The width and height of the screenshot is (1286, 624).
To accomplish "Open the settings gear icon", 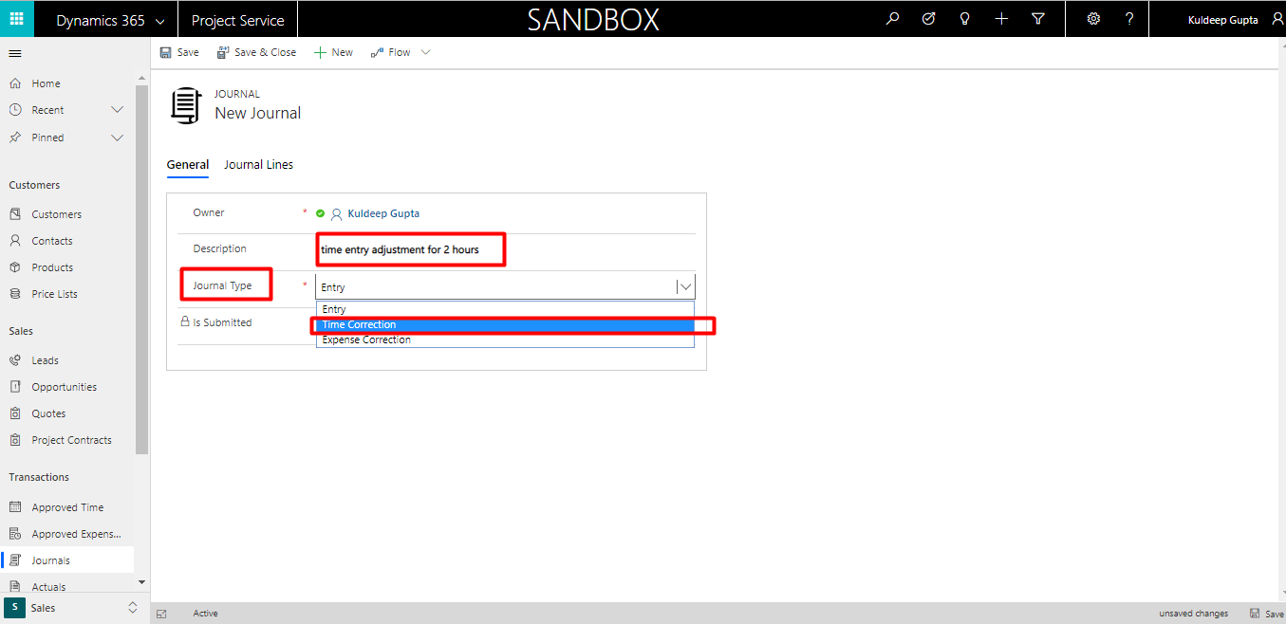I will (x=1093, y=19).
